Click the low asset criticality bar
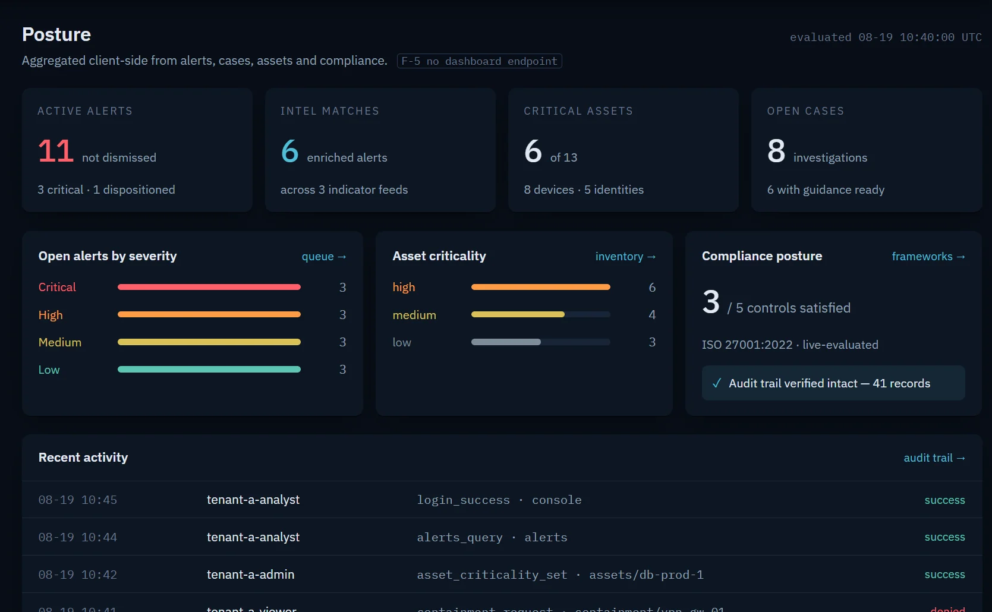This screenshot has height=612, width=992. point(541,342)
